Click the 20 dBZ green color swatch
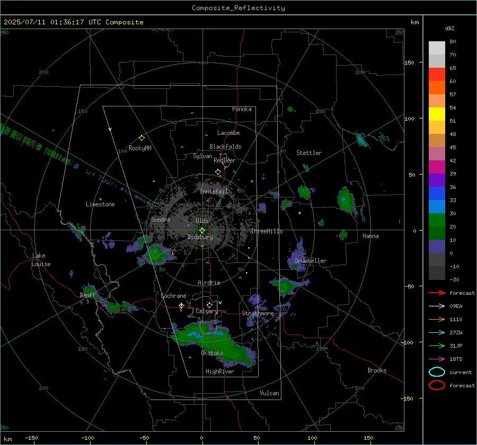Screen dimensions: 477x445 [x=437, y=220]
